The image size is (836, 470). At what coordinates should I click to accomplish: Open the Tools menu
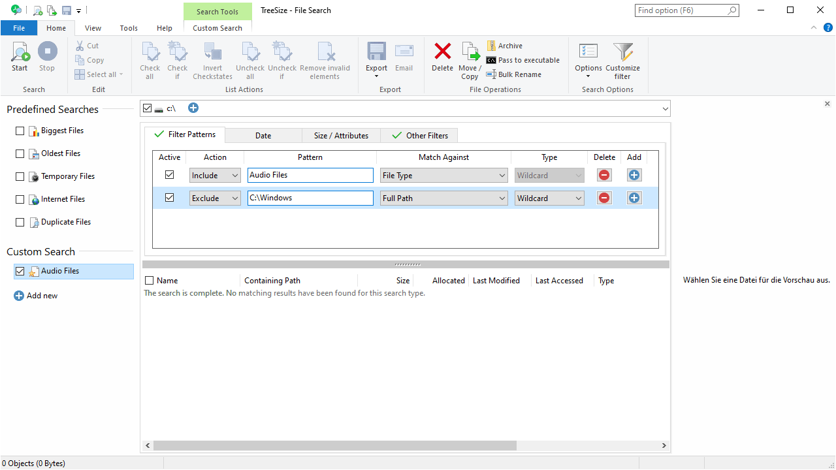[128, 28]
